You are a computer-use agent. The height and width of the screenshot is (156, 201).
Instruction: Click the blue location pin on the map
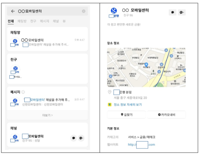[146, 65]
